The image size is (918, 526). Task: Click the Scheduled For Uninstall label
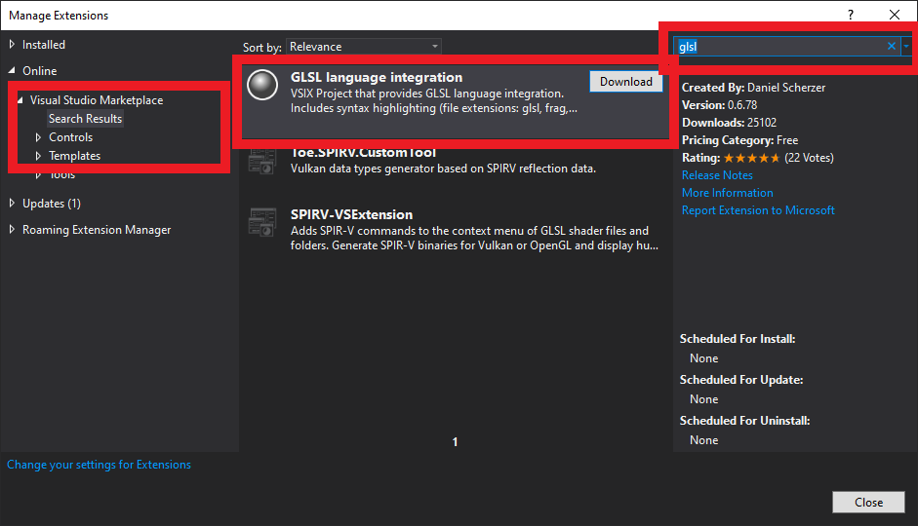click(x=744, y=421)
